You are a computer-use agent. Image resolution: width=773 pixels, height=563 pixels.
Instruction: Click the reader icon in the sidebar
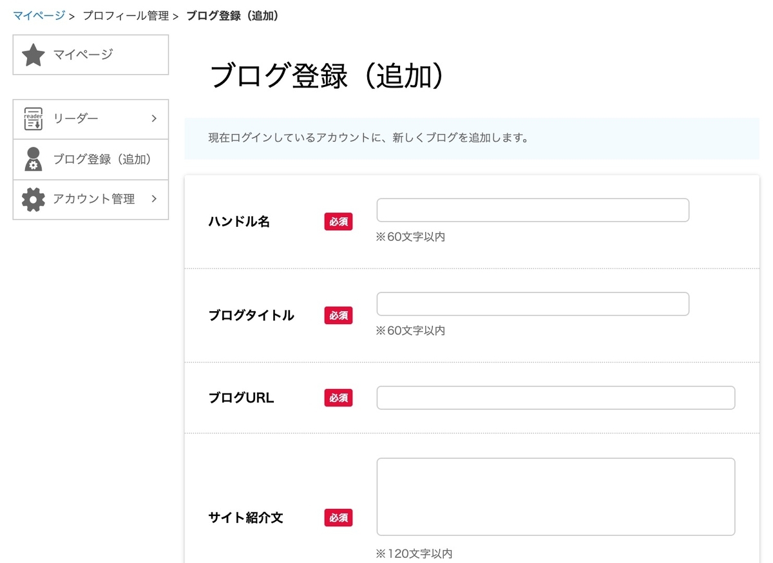point(33,119)
